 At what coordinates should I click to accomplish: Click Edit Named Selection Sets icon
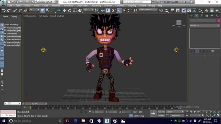[x=136, y=10]
